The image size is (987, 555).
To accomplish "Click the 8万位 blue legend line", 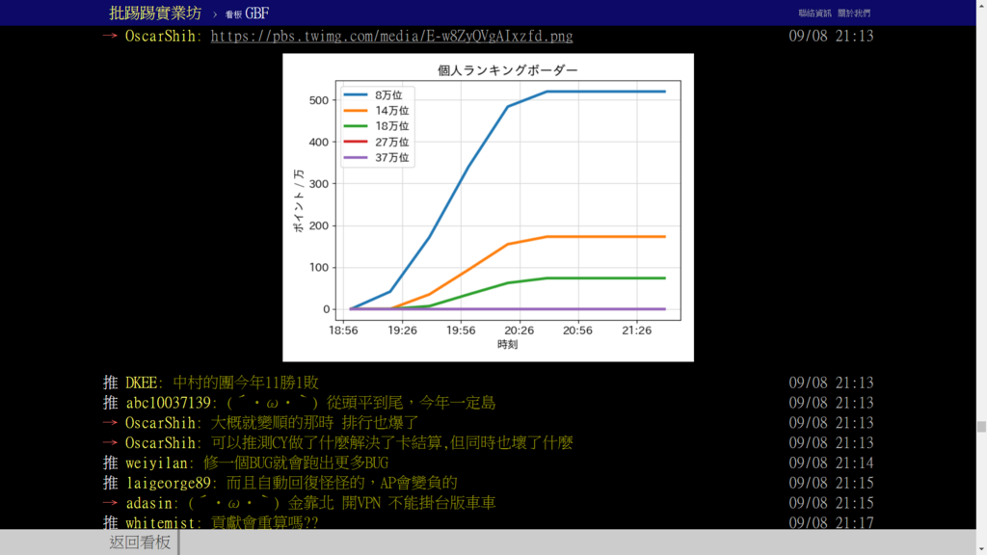I will pyautogui.click(x=355, y=95).
